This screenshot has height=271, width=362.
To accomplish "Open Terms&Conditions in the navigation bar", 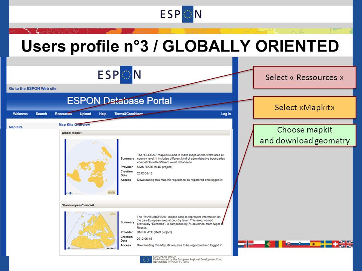I will click(x=129, y=114).
